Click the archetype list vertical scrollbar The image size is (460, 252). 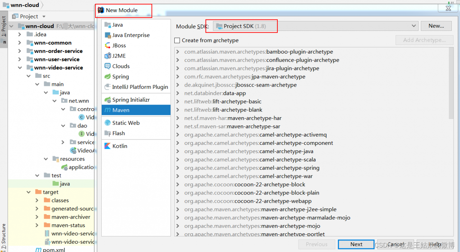[x=451, y=83]
